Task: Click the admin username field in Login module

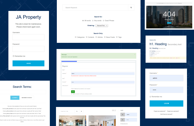Action: tap(131, 115)
